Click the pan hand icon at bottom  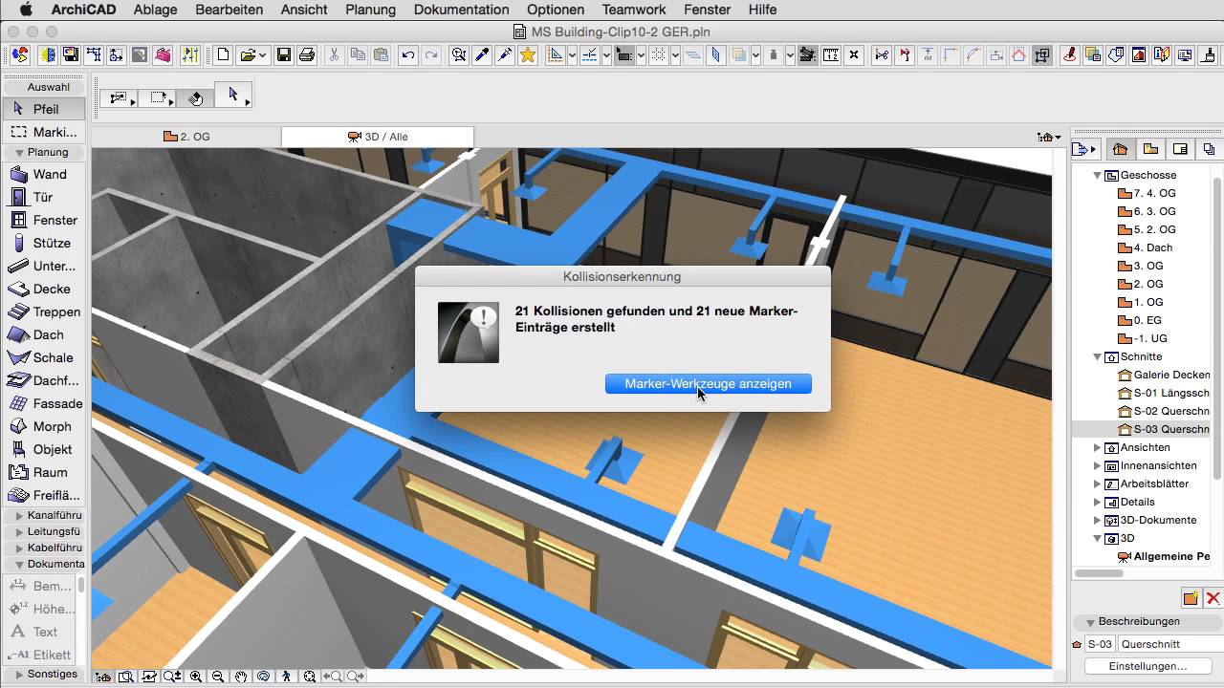coord(241,677)
